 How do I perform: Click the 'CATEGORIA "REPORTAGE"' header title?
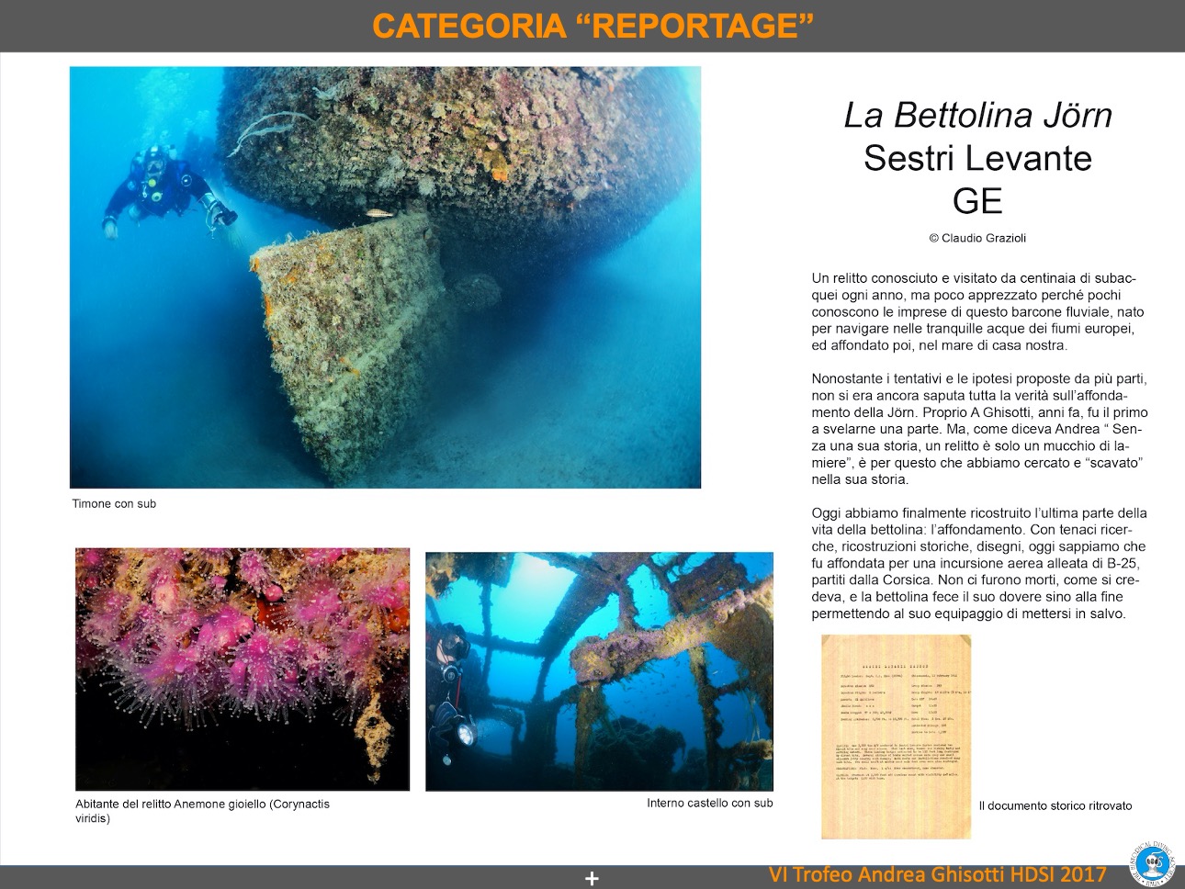tap(592, 26)
